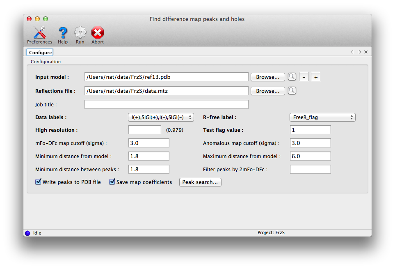Click the minus icon to remove input model
Viewport: 395px width, 269px height.
click(x=304, y=77)
